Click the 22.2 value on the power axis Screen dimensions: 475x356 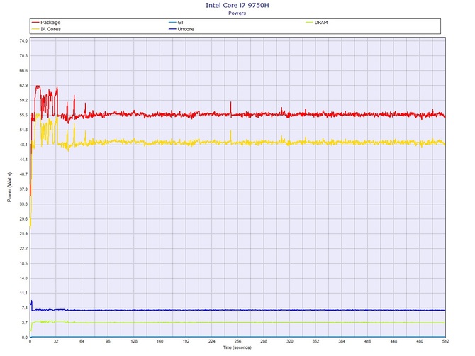click(24, 249)
